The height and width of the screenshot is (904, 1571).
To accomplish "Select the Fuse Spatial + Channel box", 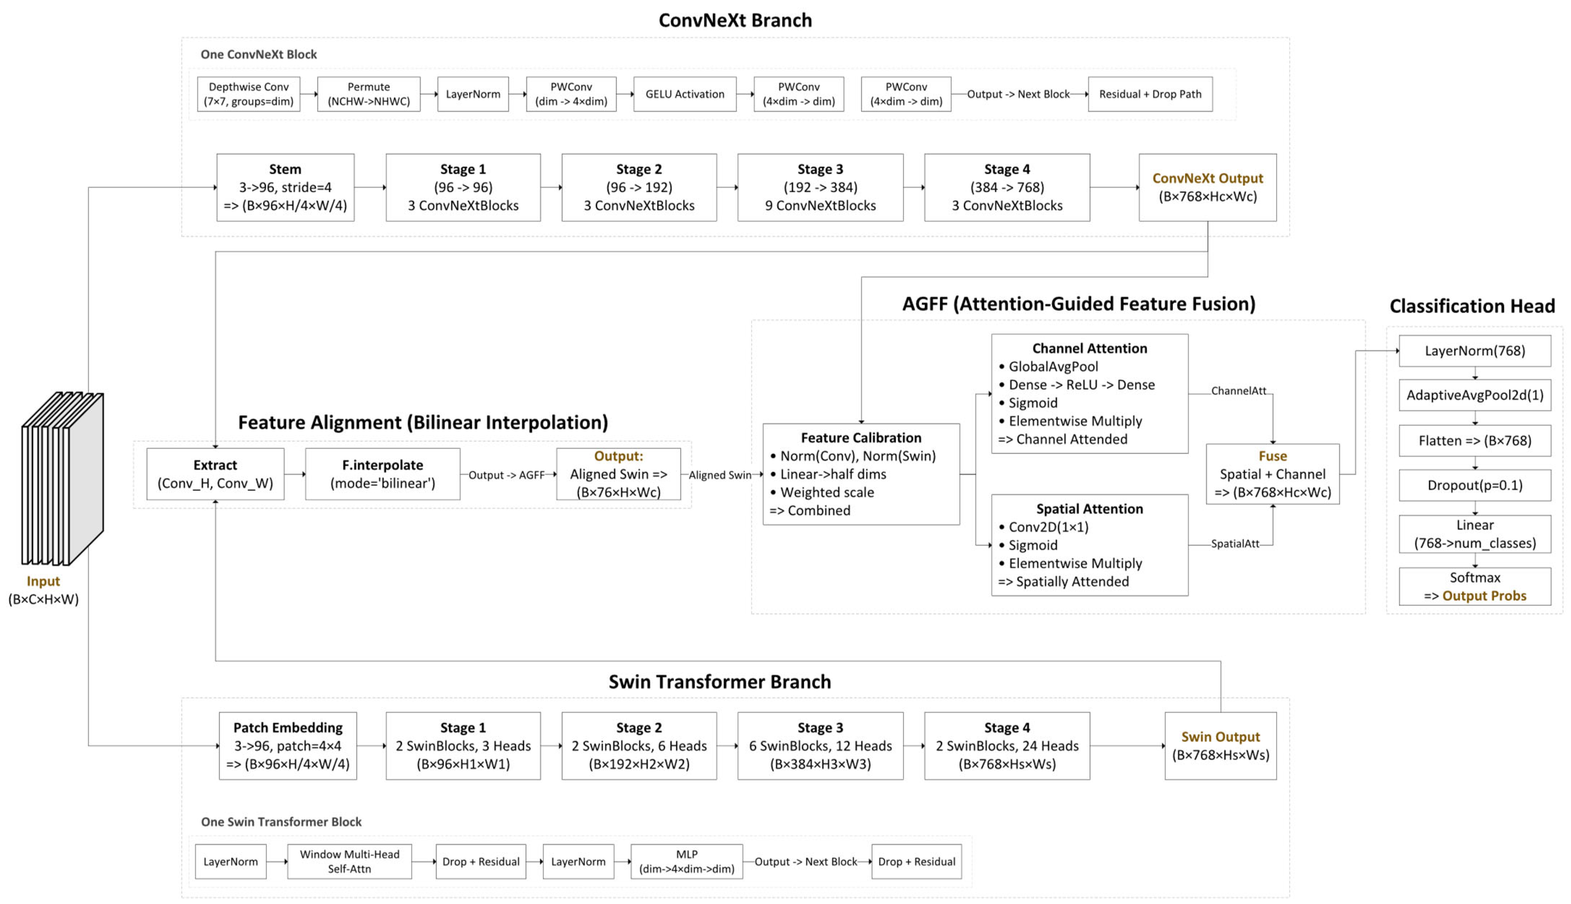I will (1272, 474).
